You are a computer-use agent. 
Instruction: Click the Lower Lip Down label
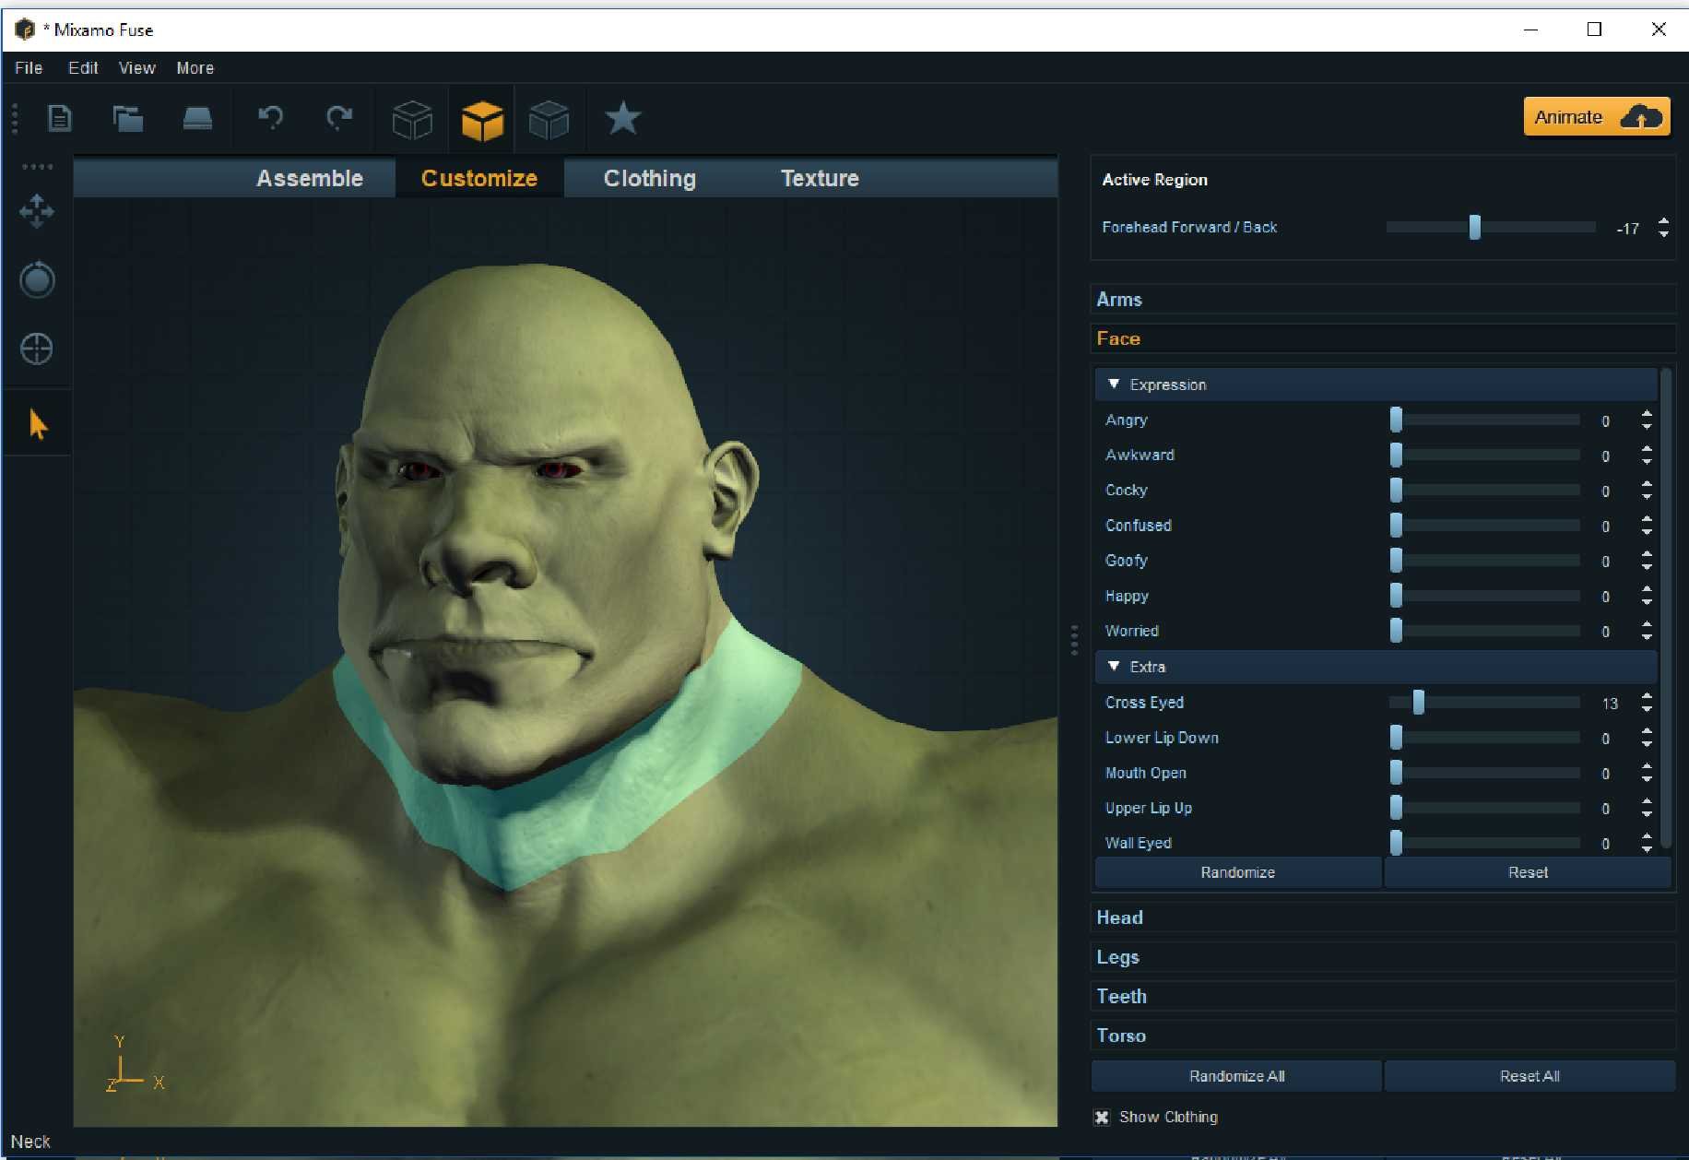coord(1162,738)
